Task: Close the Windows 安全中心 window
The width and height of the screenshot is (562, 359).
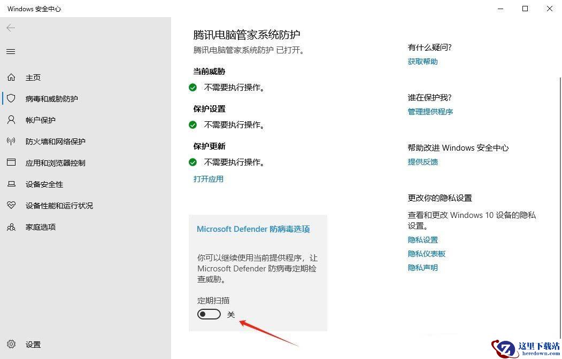Action: click(x=550, y=9)
